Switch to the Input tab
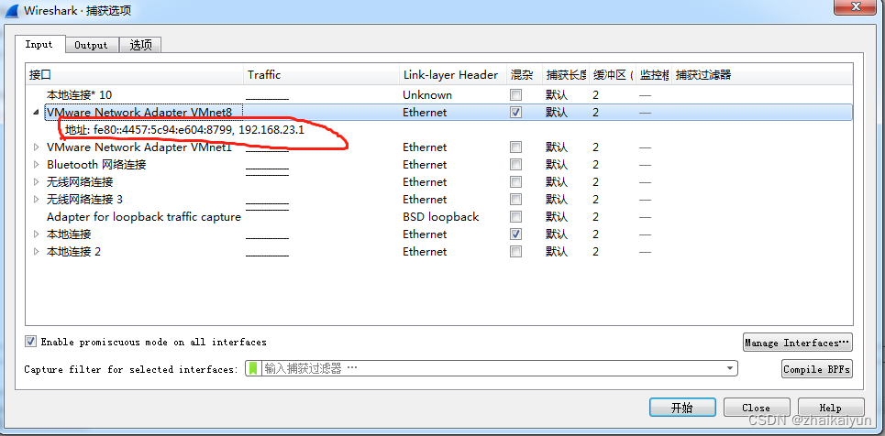 point(39,45)
